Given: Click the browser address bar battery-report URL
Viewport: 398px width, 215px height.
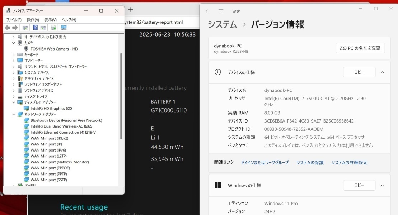Looking at the screenshot, I should (153, 22).
